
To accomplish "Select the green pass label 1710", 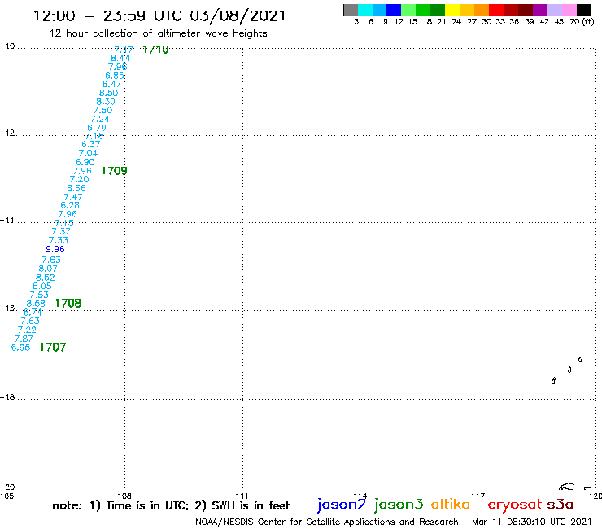I will click(x=155, y=50).
